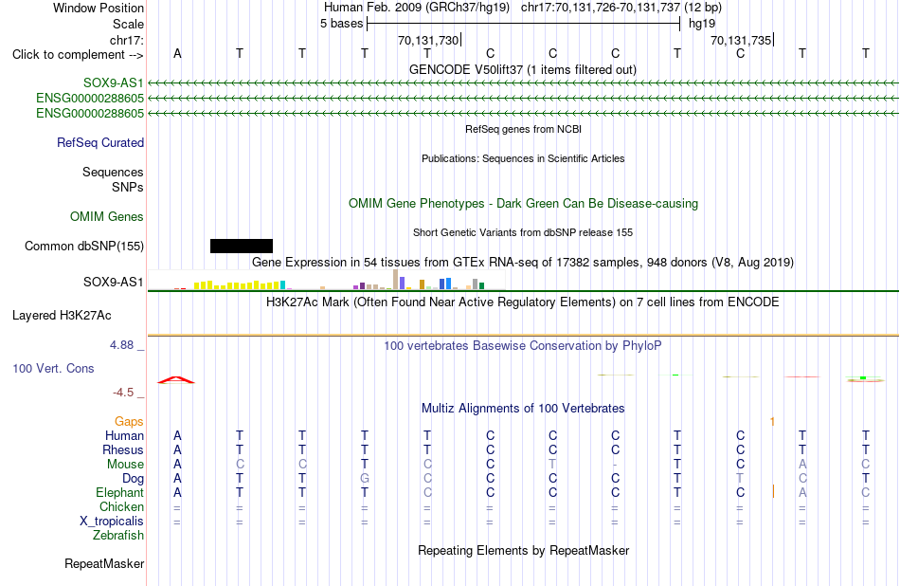Open GENCODE V50lift37 track title
The image size is (900, 586).
(x=523, y=69)
